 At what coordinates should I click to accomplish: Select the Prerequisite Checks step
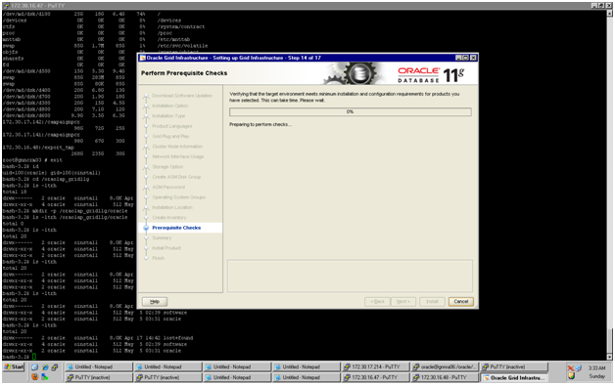[x=176, y=228]
